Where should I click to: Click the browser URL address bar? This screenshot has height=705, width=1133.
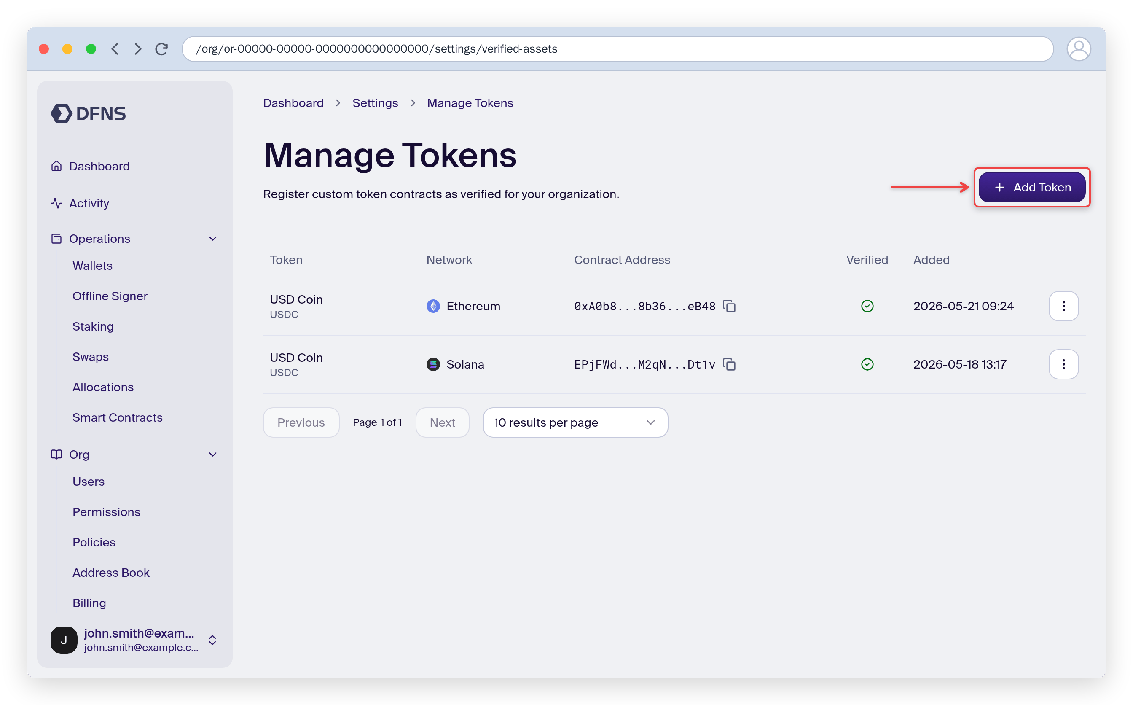618,49
